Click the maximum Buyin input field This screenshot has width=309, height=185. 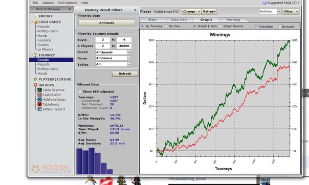[124, 40]
